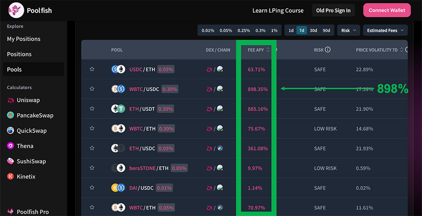The height and width of the screenshot is (216, 422).
Task: Open the SushiSwap calculator
Action: point(31,161)
